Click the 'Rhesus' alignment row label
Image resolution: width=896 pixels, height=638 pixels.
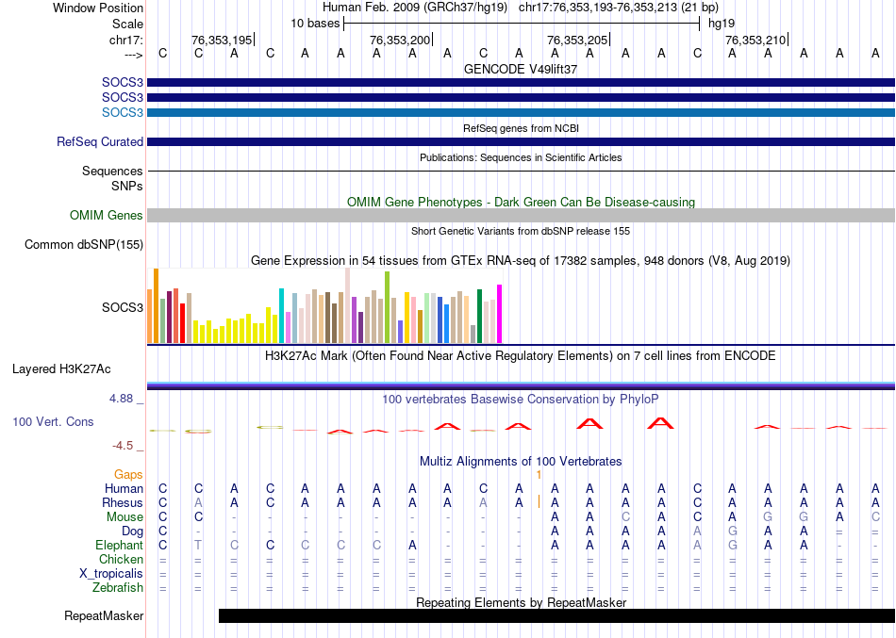pos(123,503)
